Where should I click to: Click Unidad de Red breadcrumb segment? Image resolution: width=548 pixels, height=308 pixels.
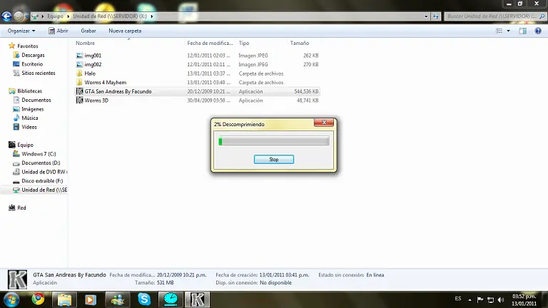click(x=110, y=16)
